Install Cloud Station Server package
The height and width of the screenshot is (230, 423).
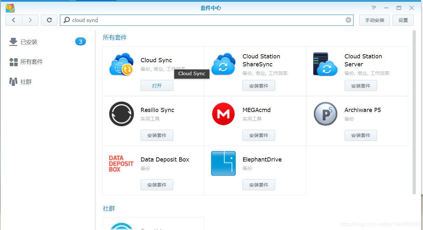pyautogui.click(x=361, y=86)
